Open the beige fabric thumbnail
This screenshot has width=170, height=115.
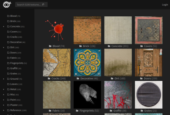57,95
